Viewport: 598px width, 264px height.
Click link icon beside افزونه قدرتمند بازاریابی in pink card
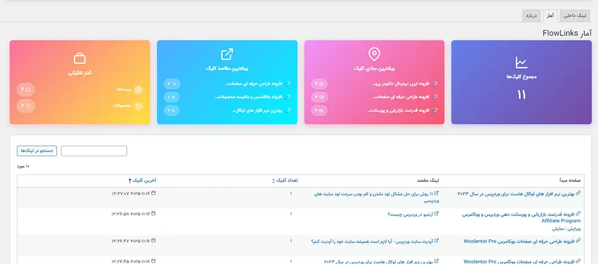(435, 110)
